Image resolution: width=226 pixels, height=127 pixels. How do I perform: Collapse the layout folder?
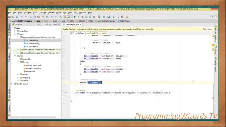pyautogui.click(x=18, y=62)
